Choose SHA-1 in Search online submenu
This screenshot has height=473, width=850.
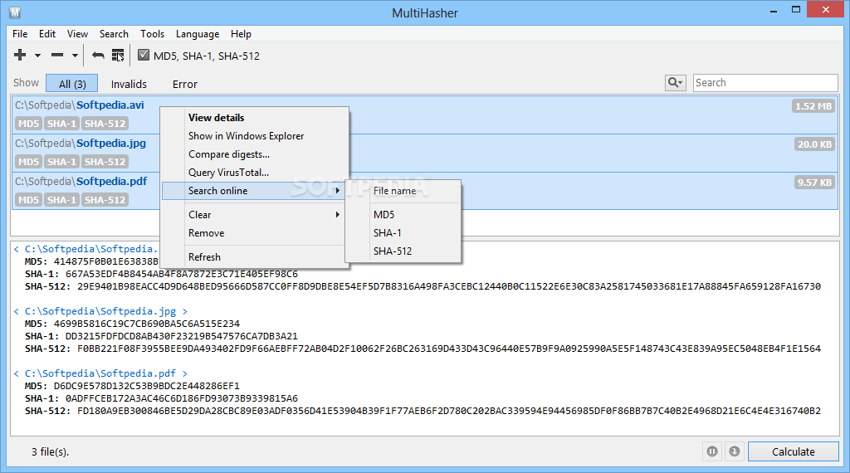[x=404, y=233]
